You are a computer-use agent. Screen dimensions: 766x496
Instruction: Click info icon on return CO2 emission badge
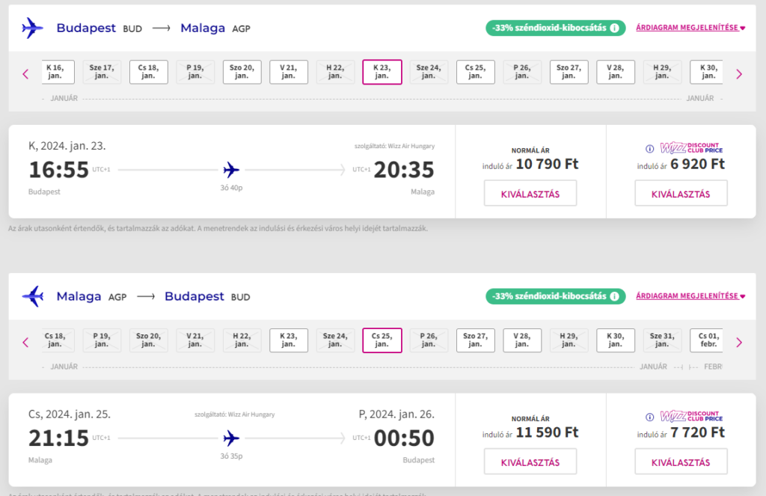tap(615, 296)
